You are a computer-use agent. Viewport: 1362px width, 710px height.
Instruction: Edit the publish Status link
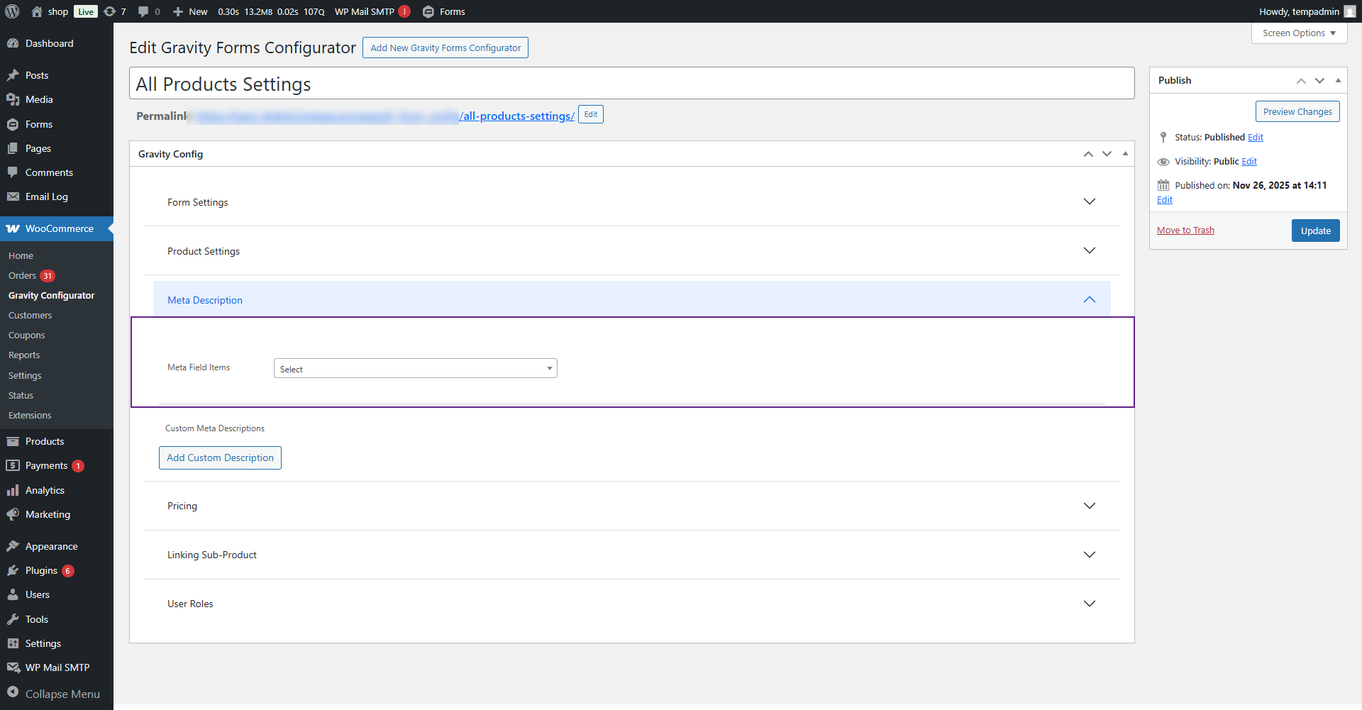click(x=1256, y=138)
